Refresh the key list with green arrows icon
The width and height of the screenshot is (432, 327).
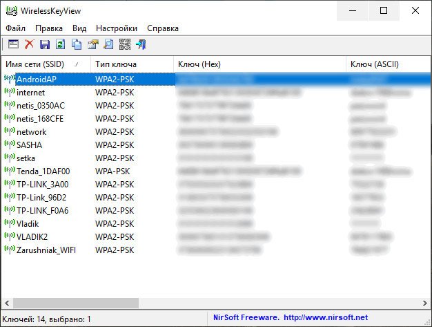pos(61,44)
